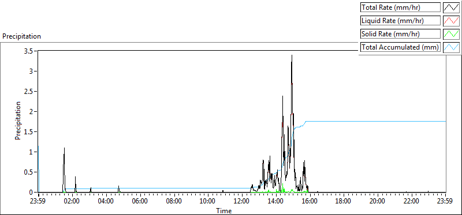Click the 06:00 time axis marker

140,201
